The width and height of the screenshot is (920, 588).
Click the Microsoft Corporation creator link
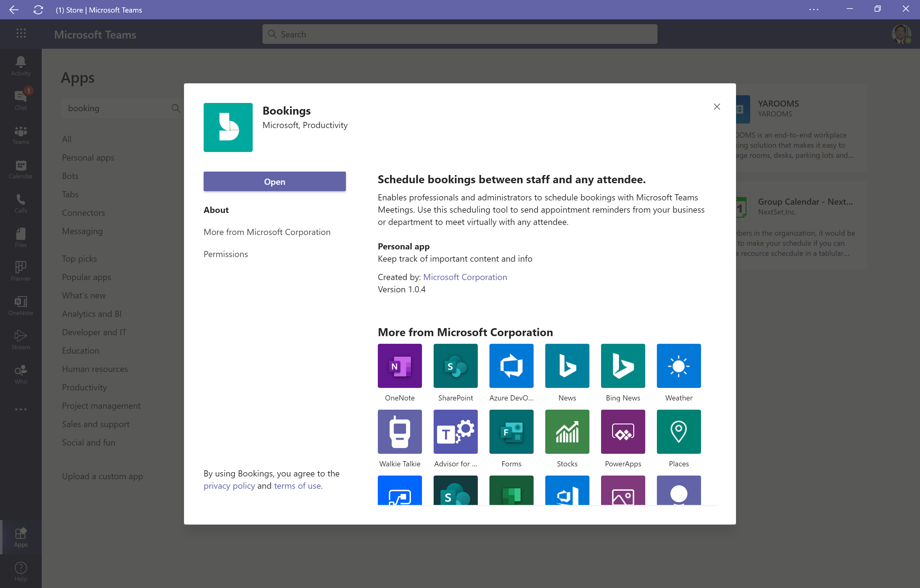(x=465, y=277)
